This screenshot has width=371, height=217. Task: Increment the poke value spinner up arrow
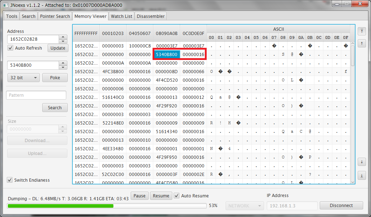[63, 63]
